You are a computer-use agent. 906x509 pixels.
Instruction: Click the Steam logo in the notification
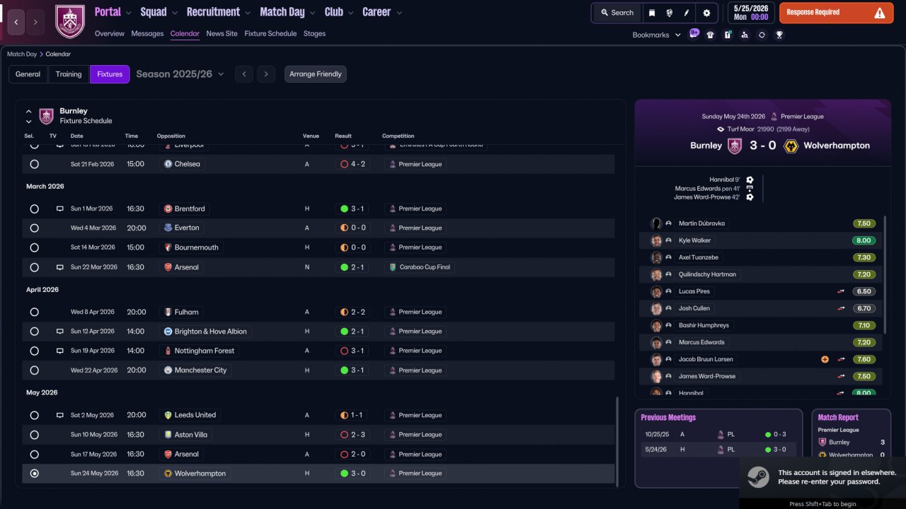(758, 478)
